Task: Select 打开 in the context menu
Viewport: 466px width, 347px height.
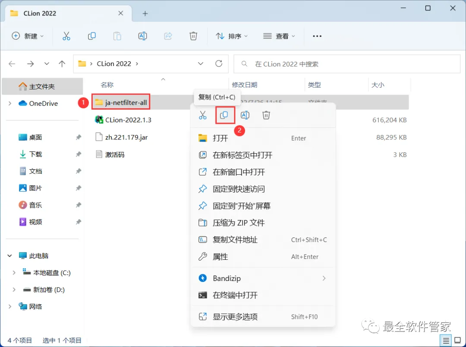Action: click(x=263, y=138)
